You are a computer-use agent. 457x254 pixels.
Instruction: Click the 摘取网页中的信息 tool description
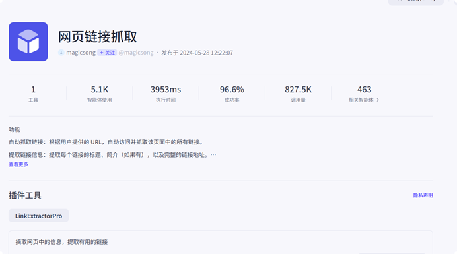click(x=61, y=241)
